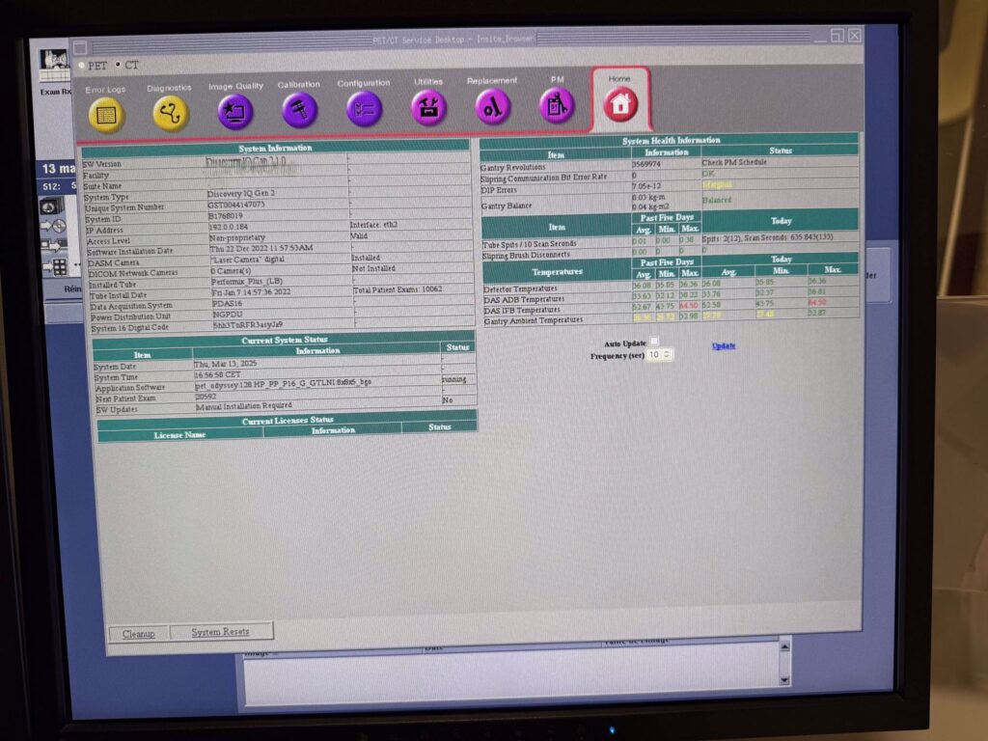Click the 'Check PM Schedule' status

click(734, 162)
